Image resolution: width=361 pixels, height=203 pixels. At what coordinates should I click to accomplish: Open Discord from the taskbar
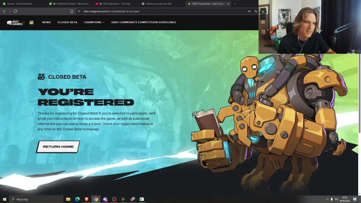(105, 199)
